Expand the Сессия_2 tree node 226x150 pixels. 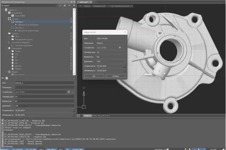click(9, 27)
